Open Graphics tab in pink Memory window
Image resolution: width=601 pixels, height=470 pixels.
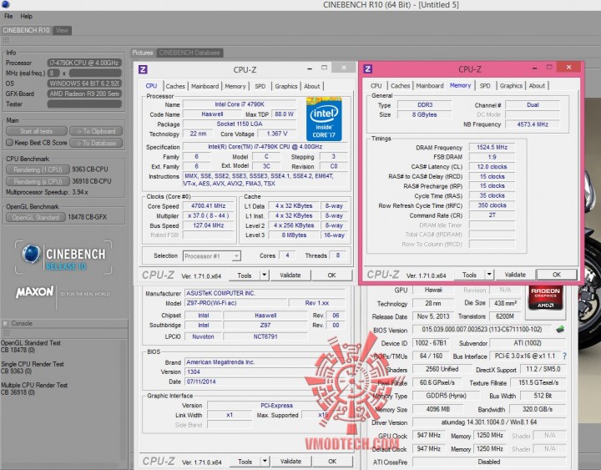point(511,86)
